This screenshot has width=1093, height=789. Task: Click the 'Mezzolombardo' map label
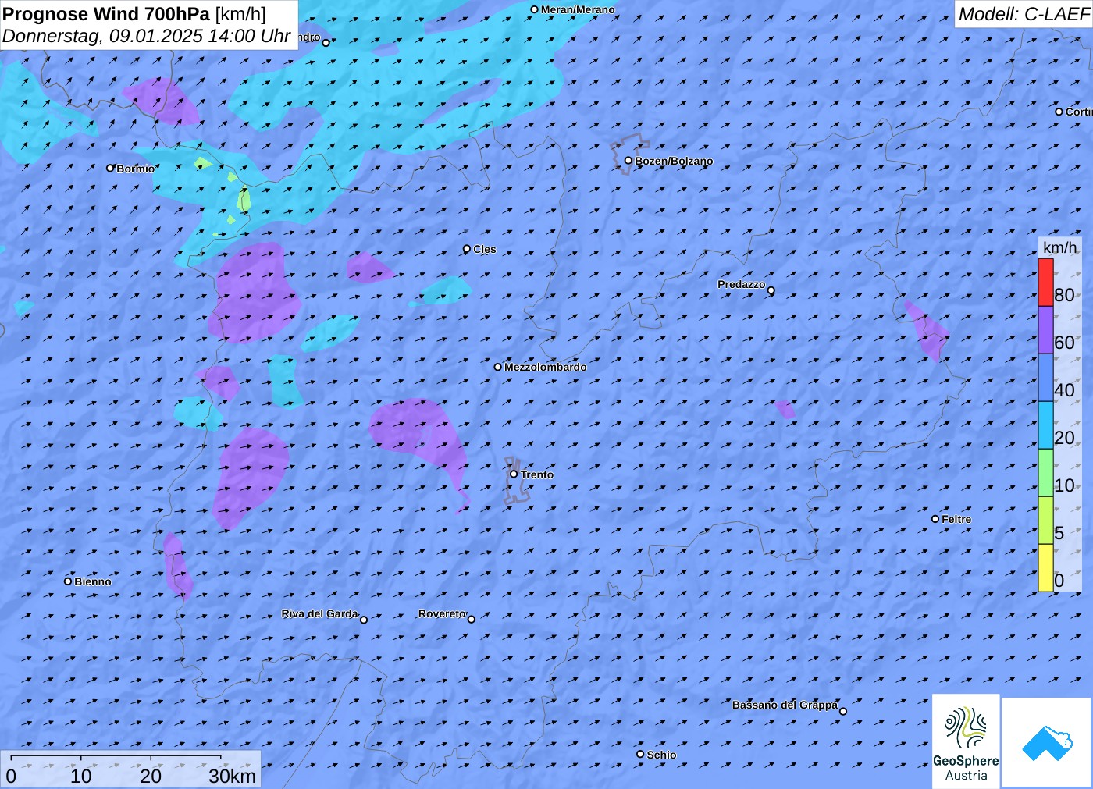(546, 367)
